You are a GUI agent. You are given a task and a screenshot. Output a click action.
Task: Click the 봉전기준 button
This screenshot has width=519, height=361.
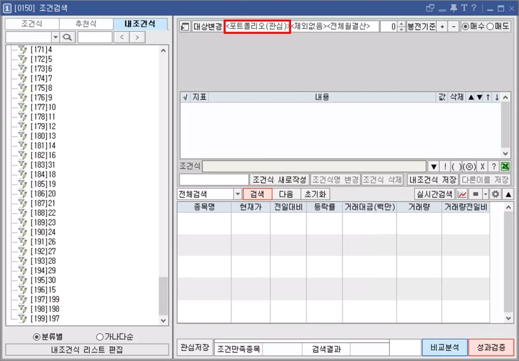pos(421,26)
